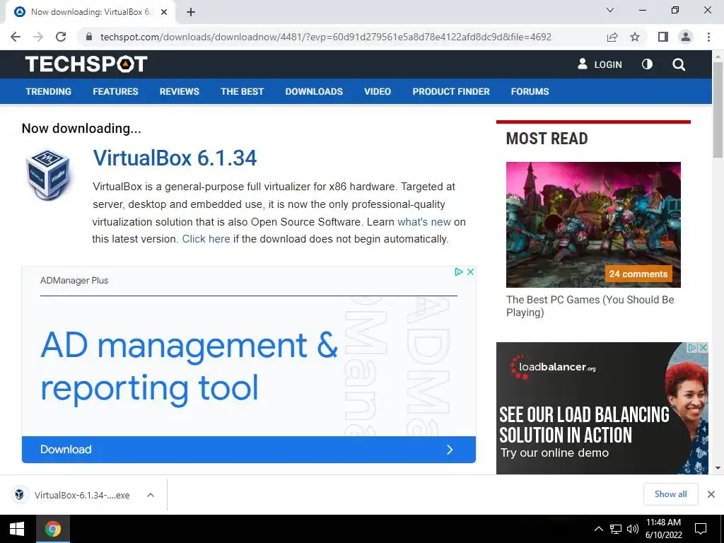Reload the page with the refresh icon

pos(61,37)
